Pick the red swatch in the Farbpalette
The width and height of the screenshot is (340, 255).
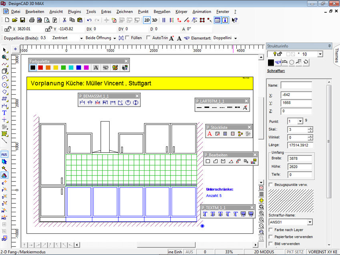(40, 67)
